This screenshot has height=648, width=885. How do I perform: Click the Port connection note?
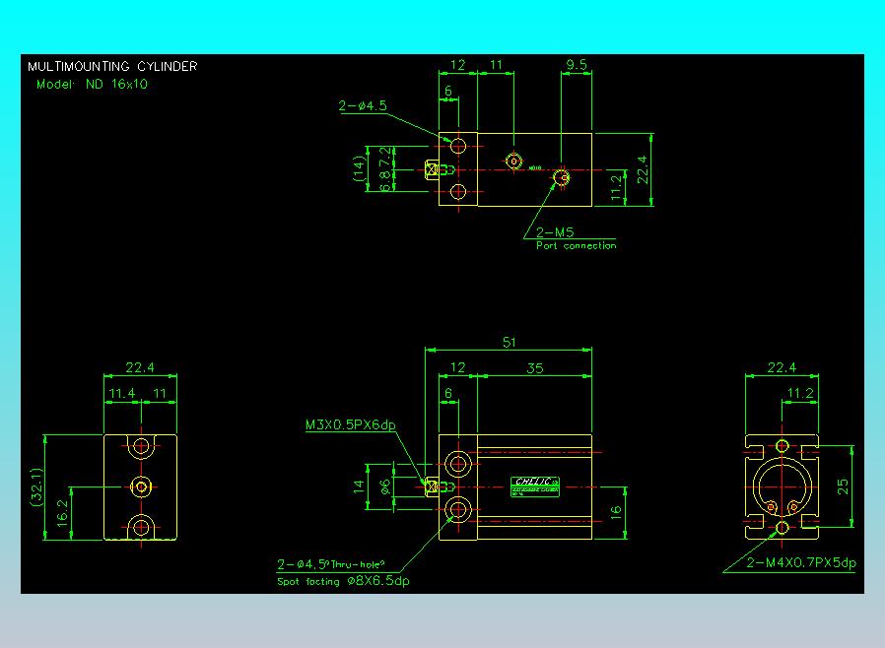pyautogui.click(x=577, y=246)
